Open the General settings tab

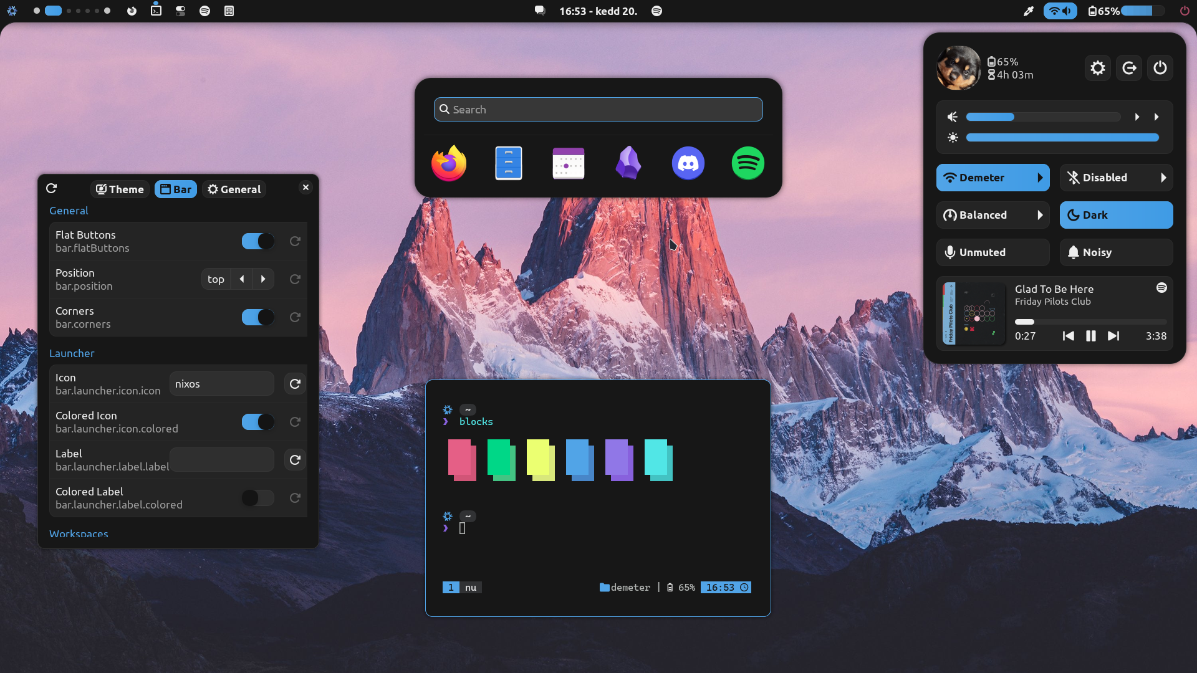pyautogui.click(x=234, y=189)
